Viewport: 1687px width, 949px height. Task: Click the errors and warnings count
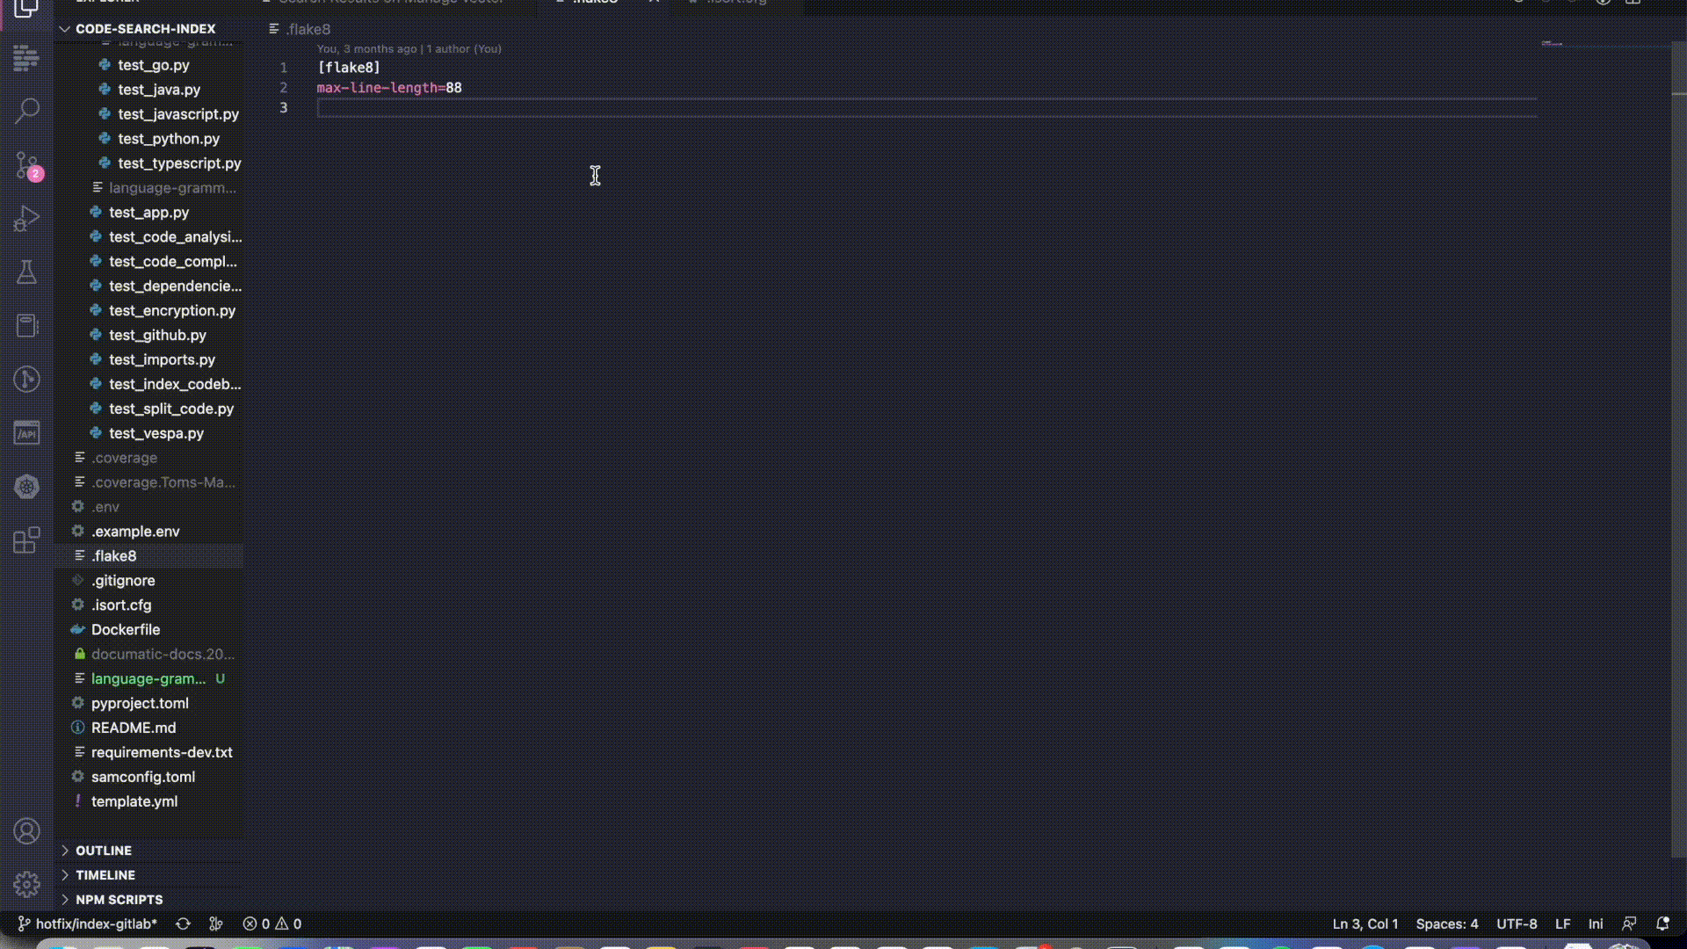272,924
